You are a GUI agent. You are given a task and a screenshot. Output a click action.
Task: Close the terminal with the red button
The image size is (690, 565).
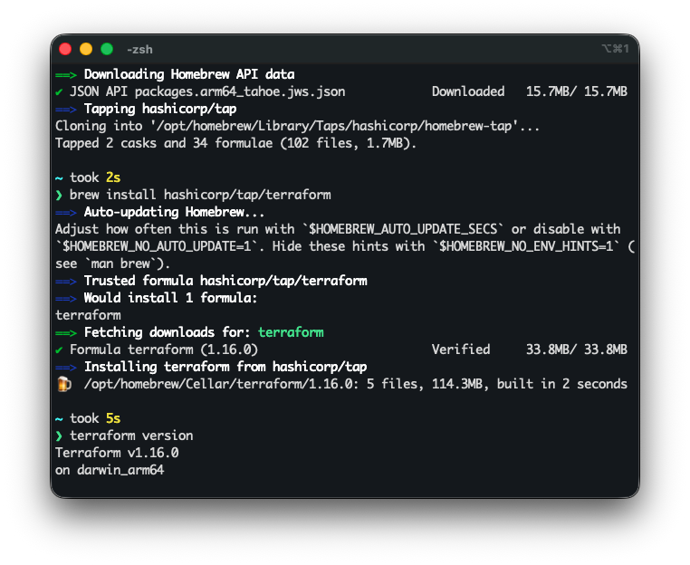65,49
